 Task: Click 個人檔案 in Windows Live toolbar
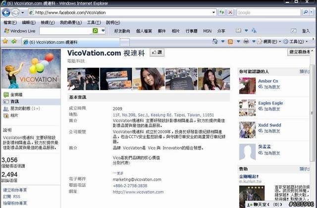tap(144, 31)
